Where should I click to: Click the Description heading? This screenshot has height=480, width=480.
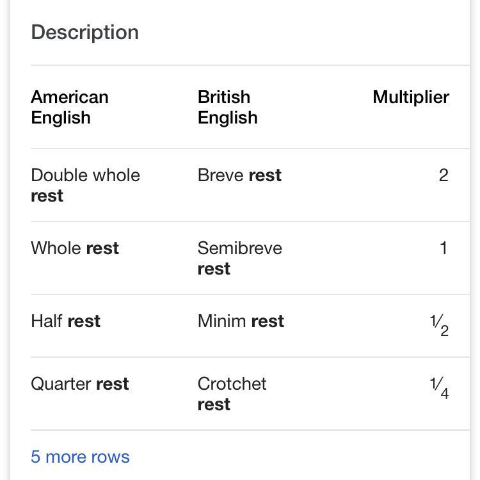click(x=84, y=33)
